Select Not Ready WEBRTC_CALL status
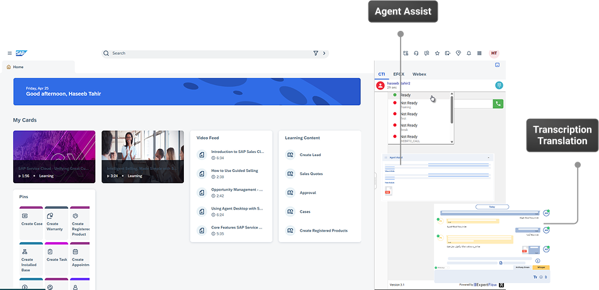 pos(419,138)
